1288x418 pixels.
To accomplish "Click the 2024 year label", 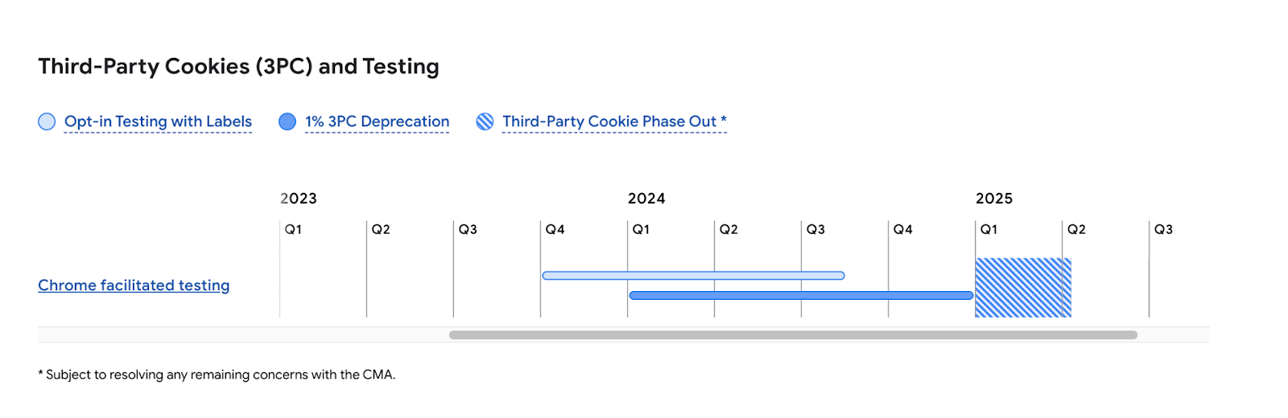I will [646, 199].
